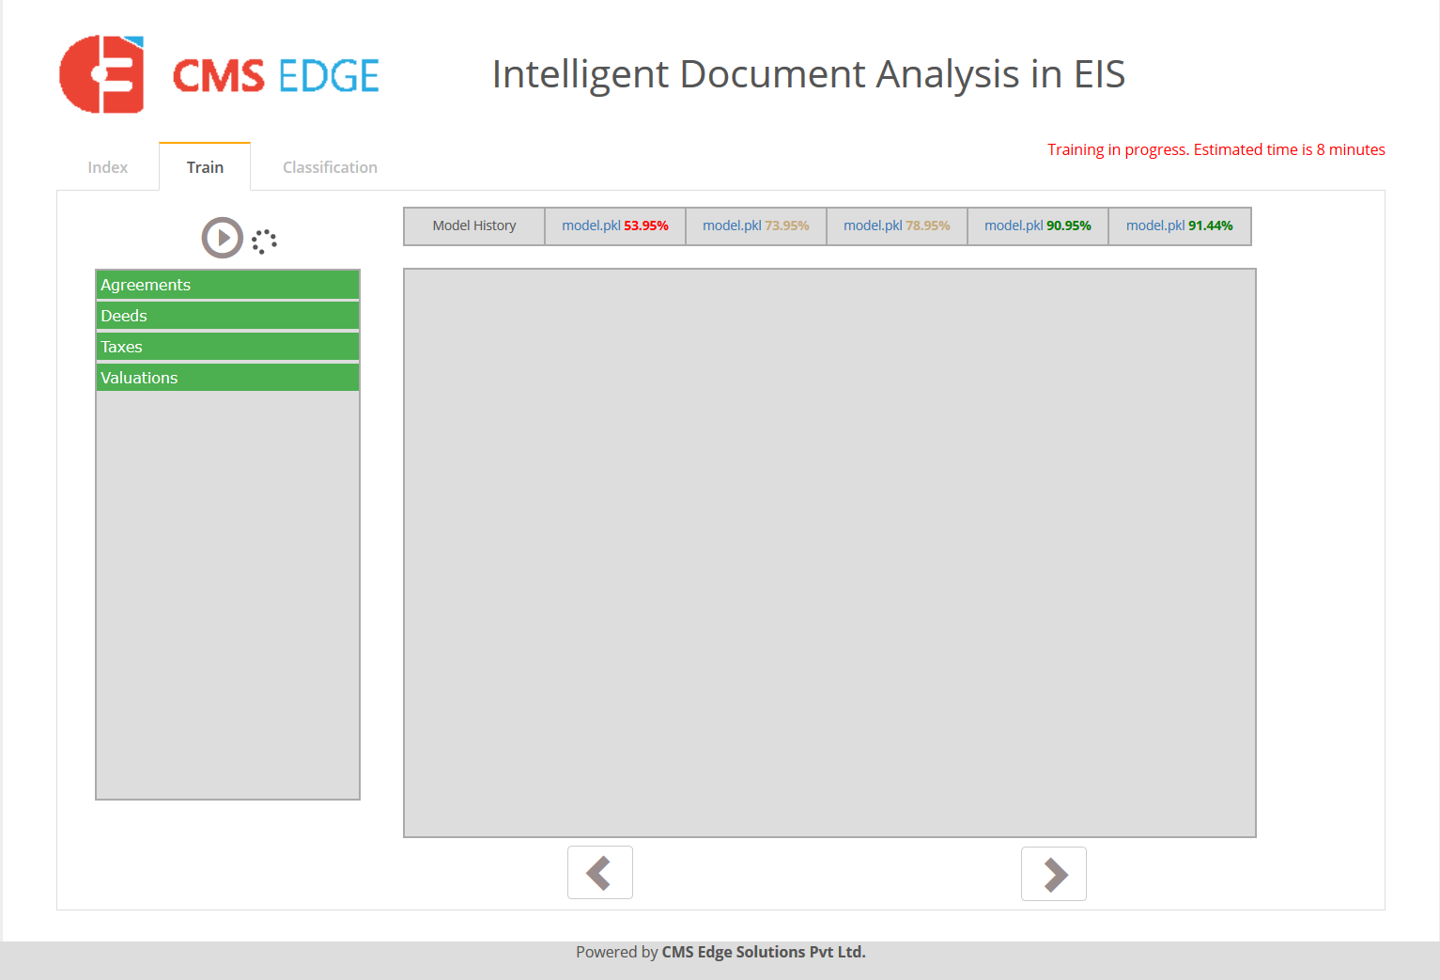This screenshot has width=1440, height=980.
Task: Start training with the play button
Action: pyautogui.click(x=223, y=238)
